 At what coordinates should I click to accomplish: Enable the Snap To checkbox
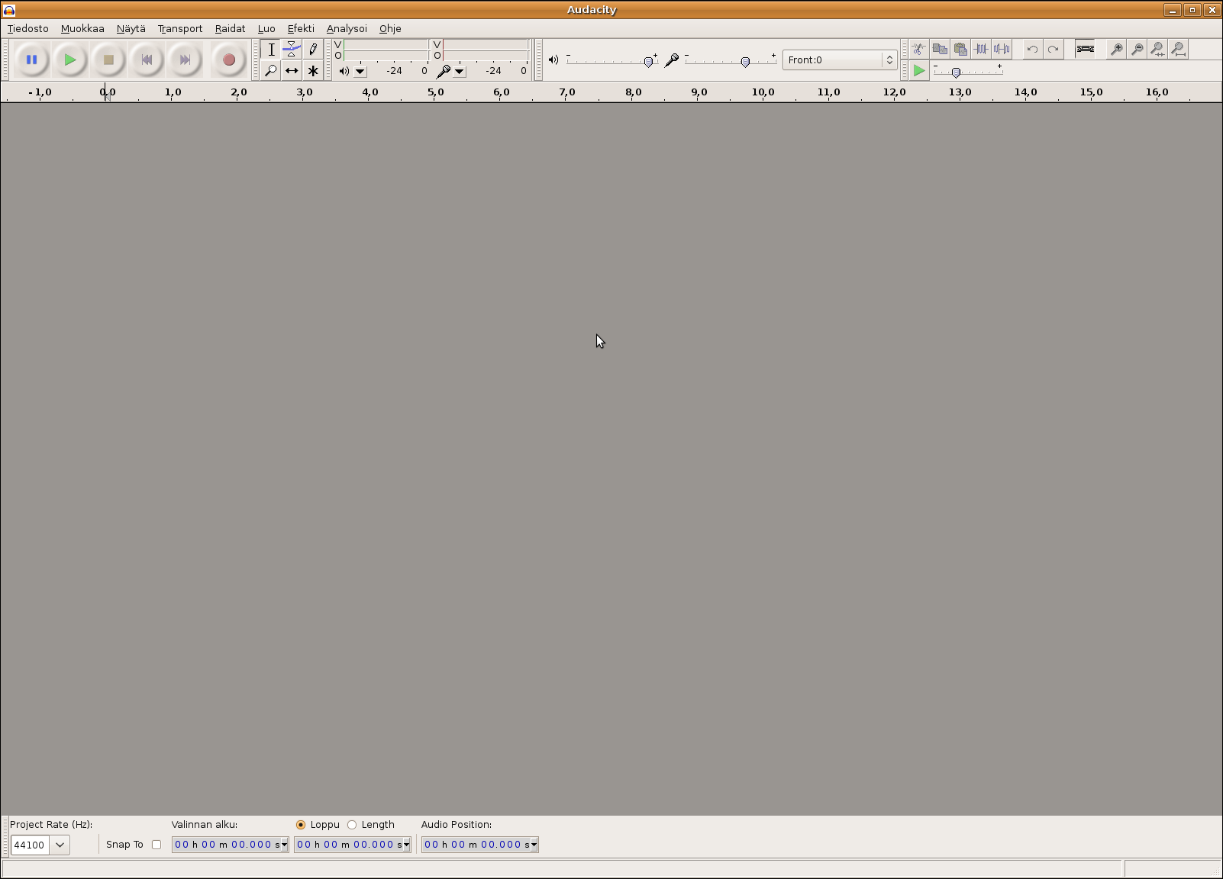pyautogui.click(x=157, y=845)
